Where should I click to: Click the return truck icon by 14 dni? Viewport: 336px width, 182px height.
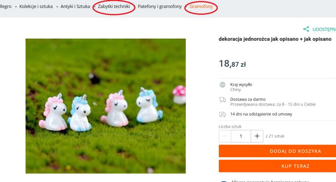coord(223,114)
